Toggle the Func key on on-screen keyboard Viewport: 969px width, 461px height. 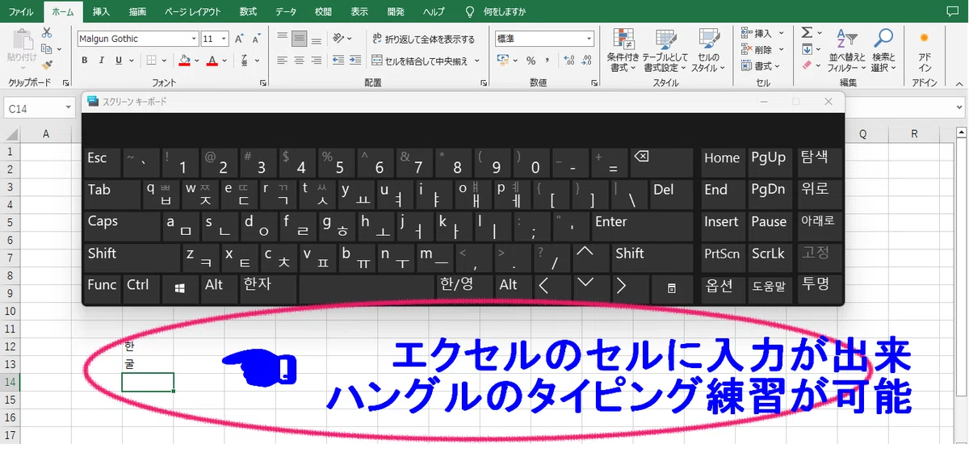point(103,287)
